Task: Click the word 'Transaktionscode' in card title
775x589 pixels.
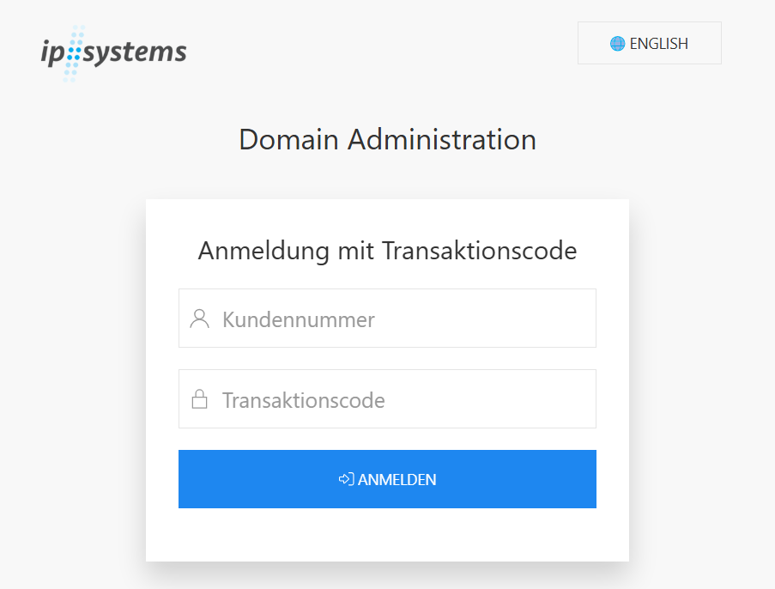Action: [x=479, y=251]
